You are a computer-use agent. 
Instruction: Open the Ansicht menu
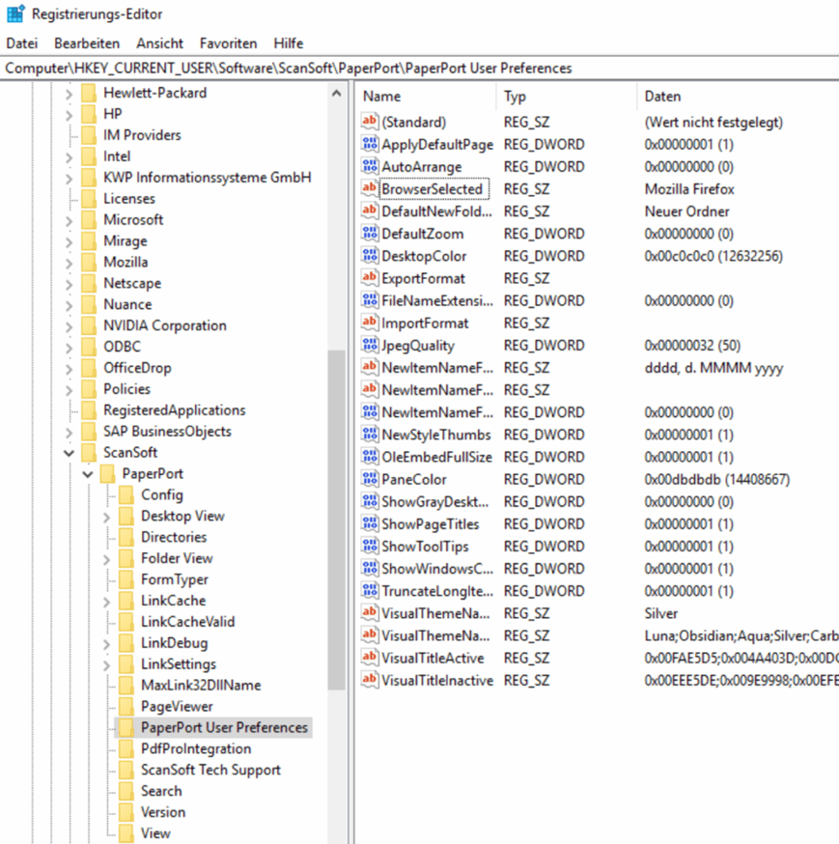[159, 42]
